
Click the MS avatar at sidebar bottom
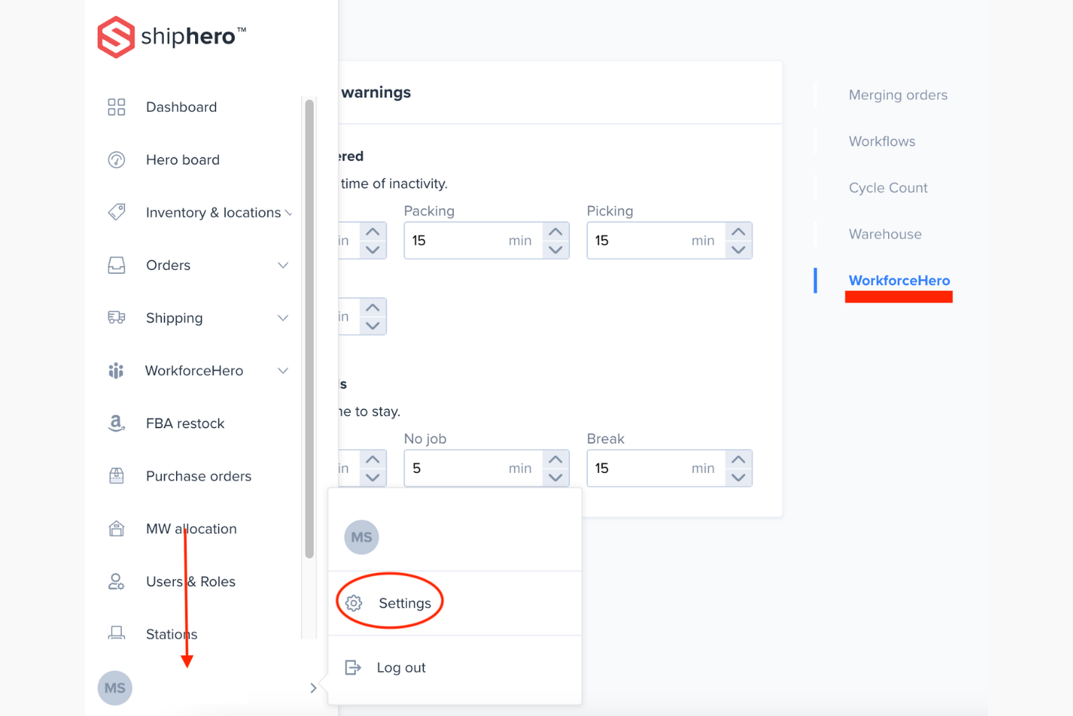coord(115,688)
